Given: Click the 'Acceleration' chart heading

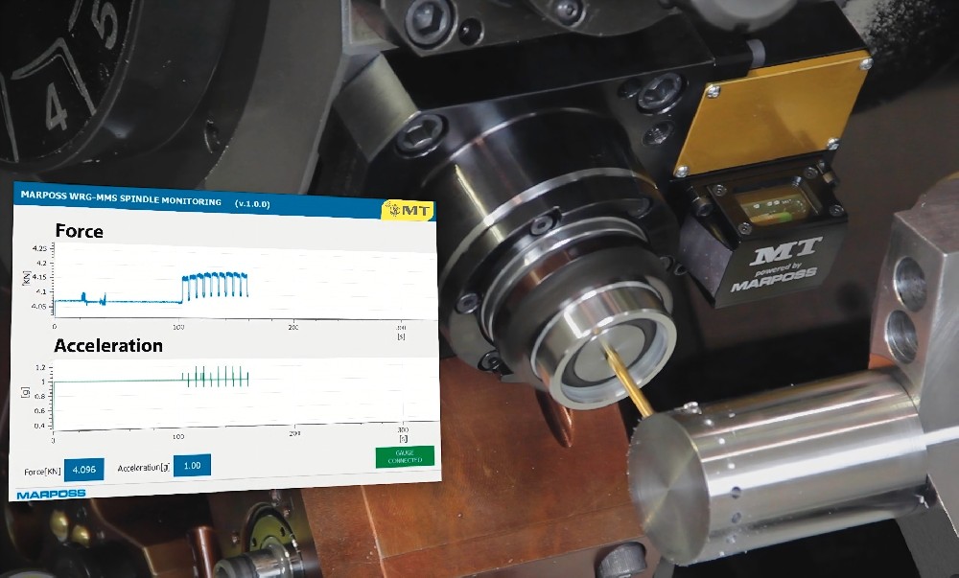Looking at the screenshot, I should click(108, 346).
